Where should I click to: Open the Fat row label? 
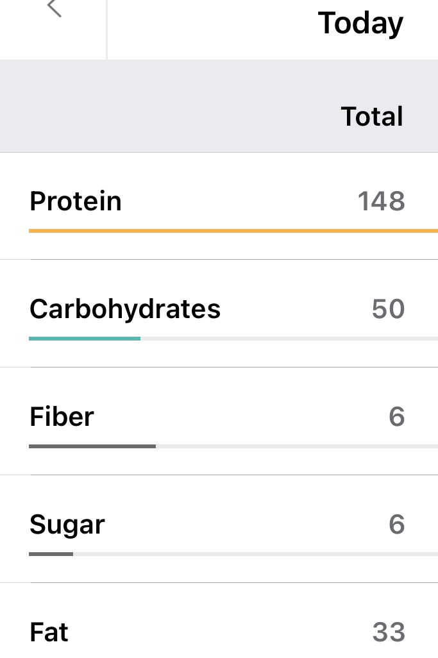pyautogui.click(x=49, y=632)
